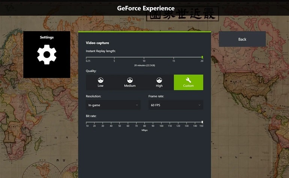
Task: Click the '20 minutes (22.5GB)' text
Action: [144, 65]
